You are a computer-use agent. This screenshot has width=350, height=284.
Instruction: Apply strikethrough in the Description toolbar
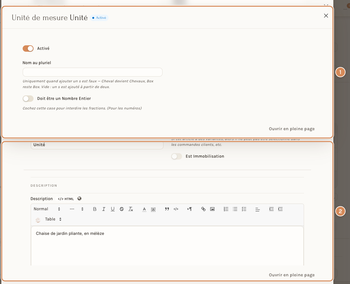click(122, 209)
